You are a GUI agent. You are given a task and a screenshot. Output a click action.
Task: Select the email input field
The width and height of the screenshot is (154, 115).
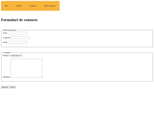(x=18, y=42)
